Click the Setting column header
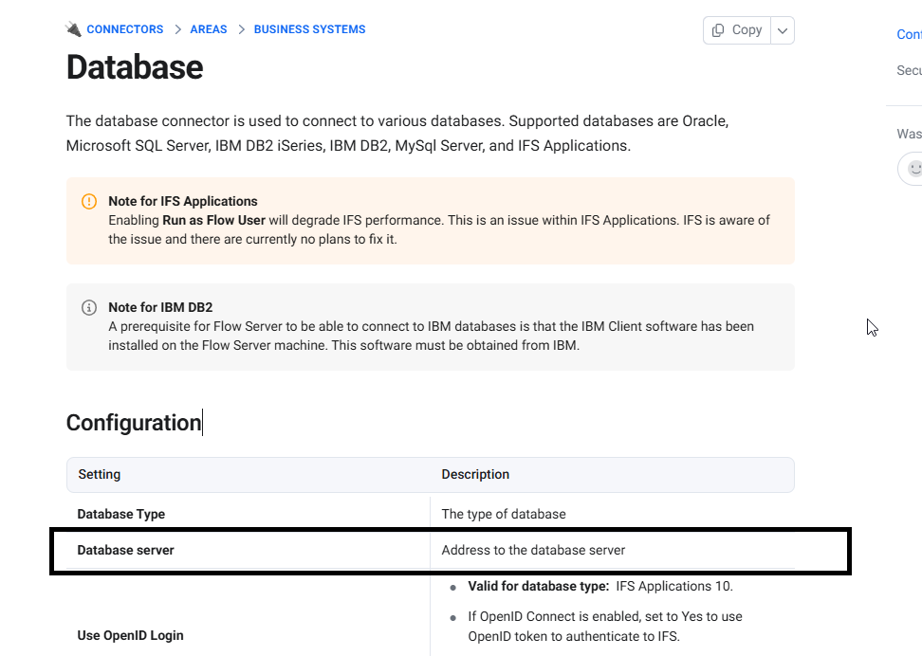The width and height of the screenshot is (922, 656). point(100,474)
